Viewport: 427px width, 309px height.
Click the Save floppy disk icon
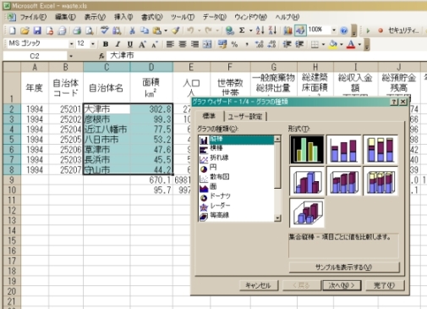pos(37,30)
